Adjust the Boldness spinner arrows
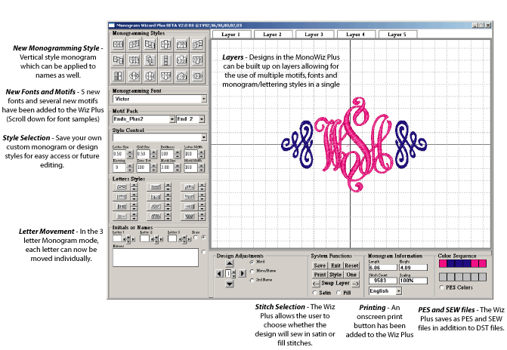 pyautogui.click(x=178, y=154)
